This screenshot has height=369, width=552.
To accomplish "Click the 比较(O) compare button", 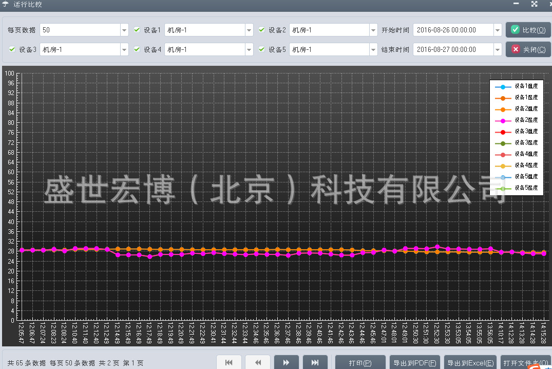I will tap(528, 30).
